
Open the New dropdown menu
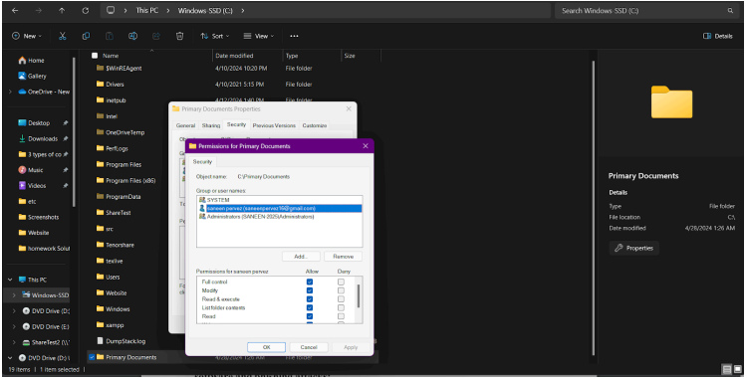[27, 36]
